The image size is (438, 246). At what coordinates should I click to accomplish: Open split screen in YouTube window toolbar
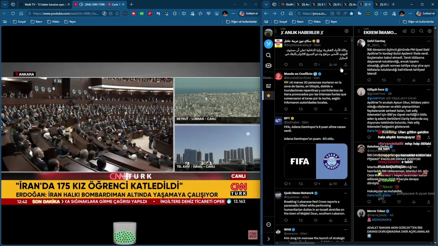coord(184,13)
